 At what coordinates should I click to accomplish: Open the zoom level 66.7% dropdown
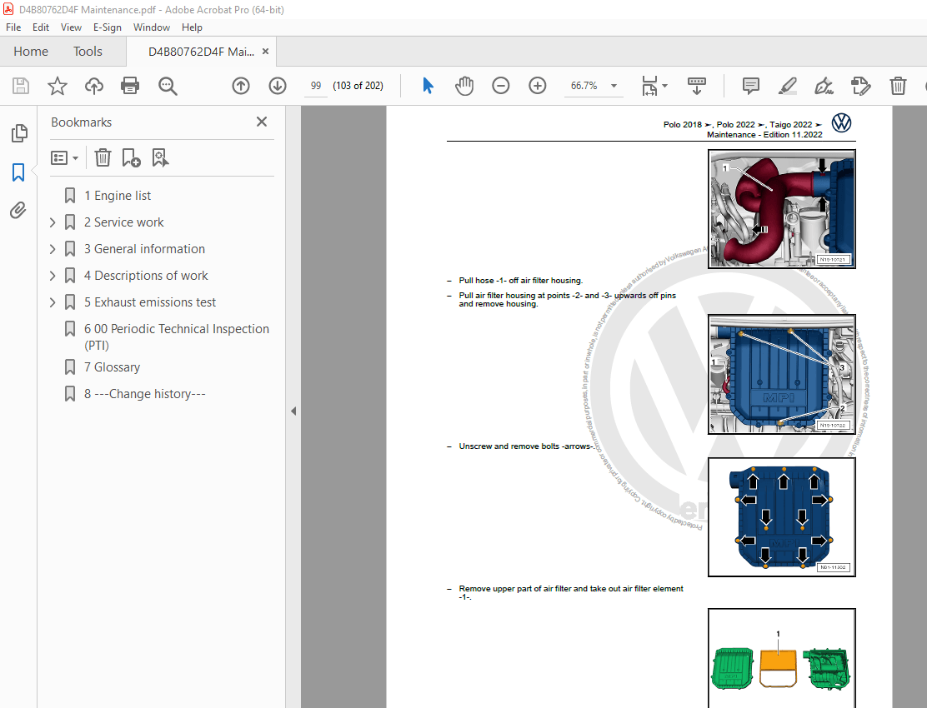click(614, 85)
